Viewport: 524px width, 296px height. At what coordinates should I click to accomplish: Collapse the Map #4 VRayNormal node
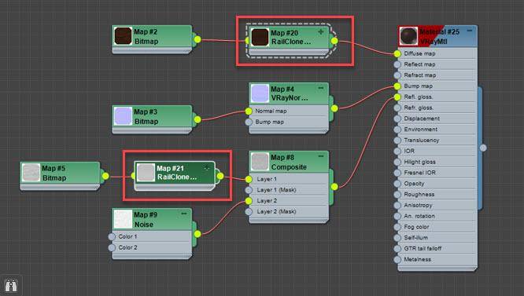[x=321, y=88]
